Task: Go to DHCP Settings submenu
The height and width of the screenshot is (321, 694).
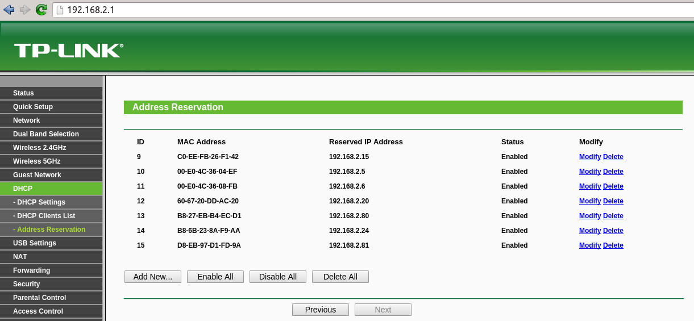Action: tap(51, 202)
